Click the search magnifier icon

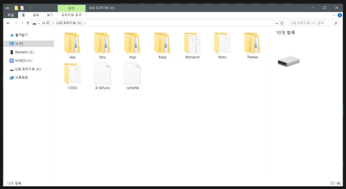click(x=336, y=23)
